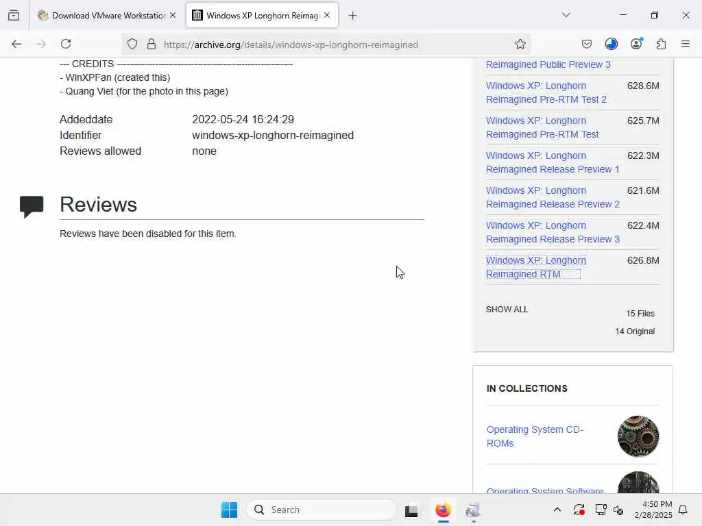Download Longhorn Reimagined Release Preview 2

pyautogui.click(x=553, y=197)
